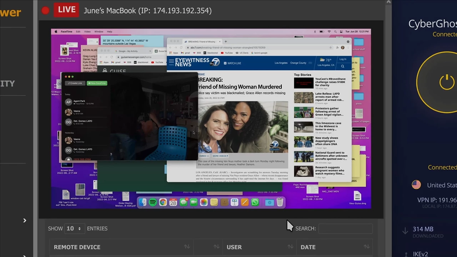This screenshot has width=457, height=257.
Task: Expand the left sidebar chevron arrow
Action: (25, 221)
